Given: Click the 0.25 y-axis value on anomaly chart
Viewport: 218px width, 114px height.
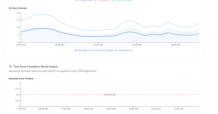Looking at the screenshot, I should [x=17, y=101].
